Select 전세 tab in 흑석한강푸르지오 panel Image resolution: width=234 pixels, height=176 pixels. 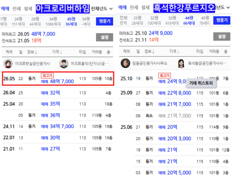coord(134,7)
